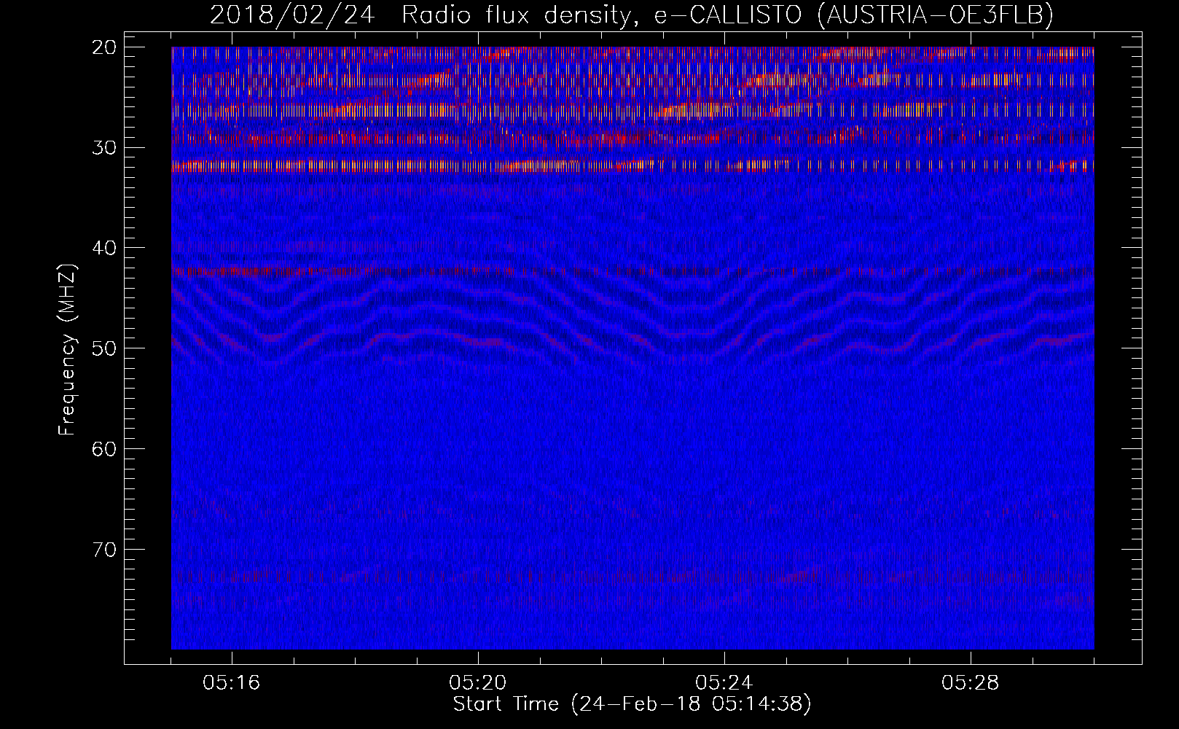Click the 30 frequency tick label
Viewport: 1179px width, 729px height.
pos(105,148)
